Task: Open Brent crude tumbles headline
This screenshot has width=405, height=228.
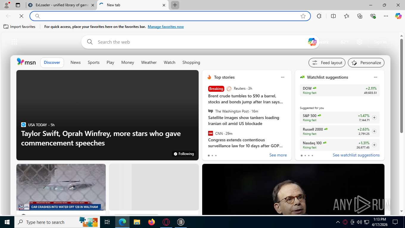Action: point(246,99)
